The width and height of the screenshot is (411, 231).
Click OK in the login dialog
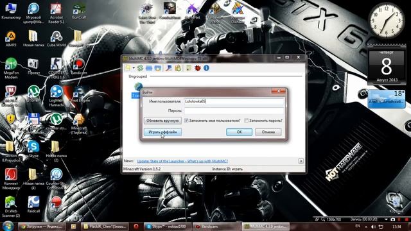coord(239,132)
